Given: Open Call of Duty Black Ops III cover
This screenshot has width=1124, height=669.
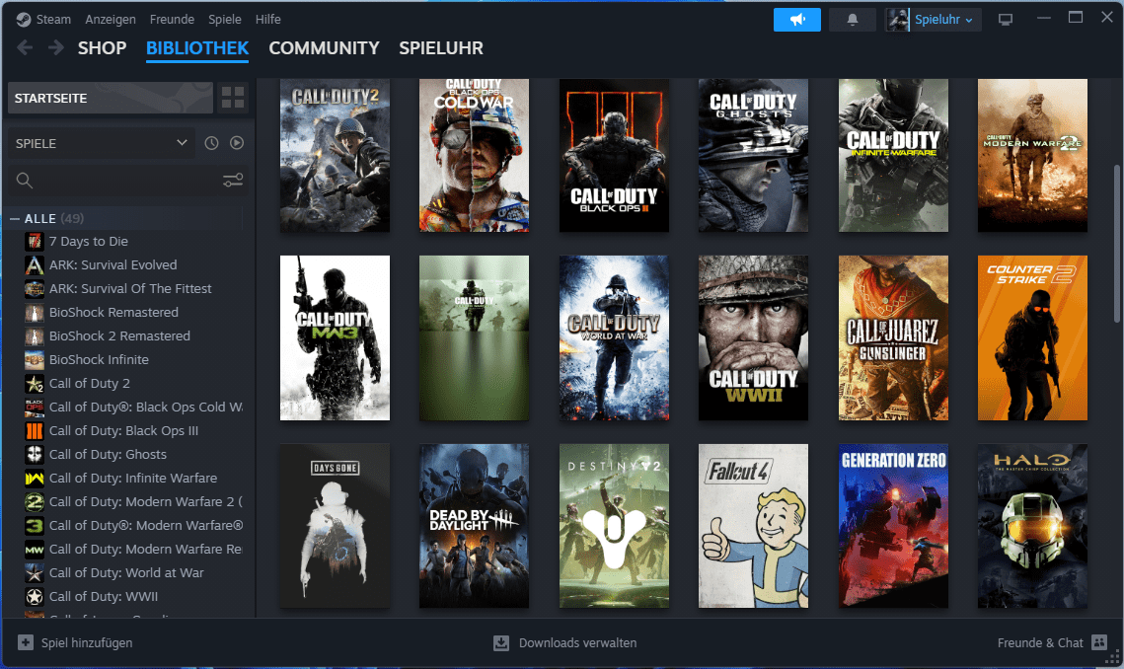Looking at the screenshot, I should 614,155.
